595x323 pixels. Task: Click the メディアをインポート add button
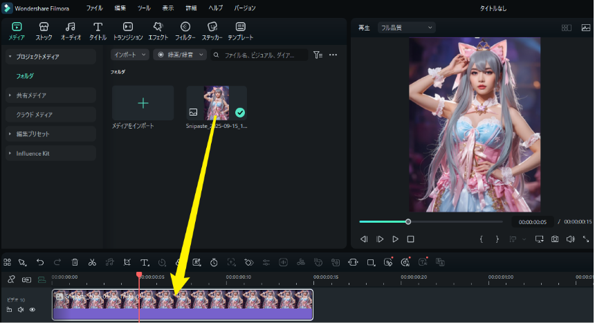click(143, 103)
